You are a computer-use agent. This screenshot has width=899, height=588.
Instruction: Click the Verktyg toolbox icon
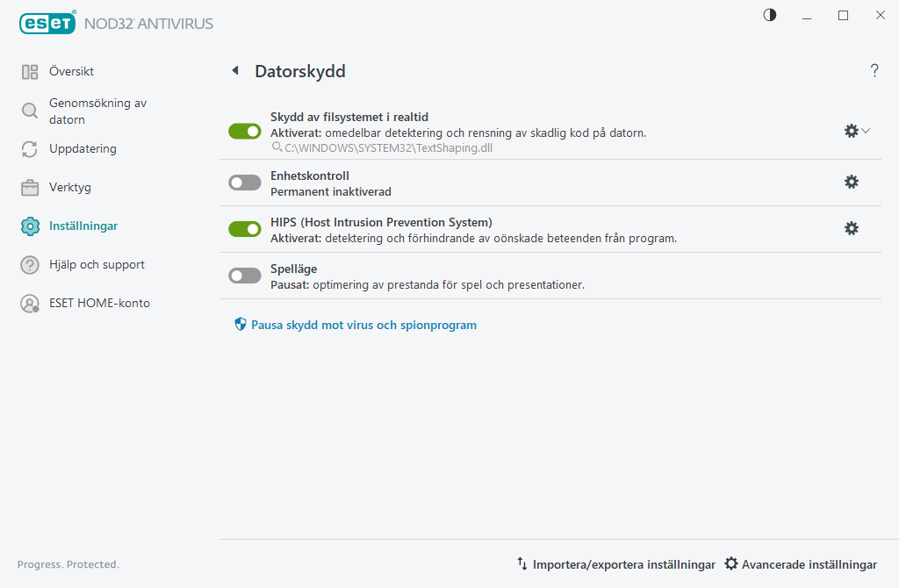point(30,188)
